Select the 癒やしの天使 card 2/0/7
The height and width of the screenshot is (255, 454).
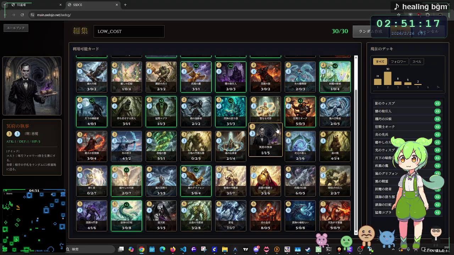(x=126, y=181)
